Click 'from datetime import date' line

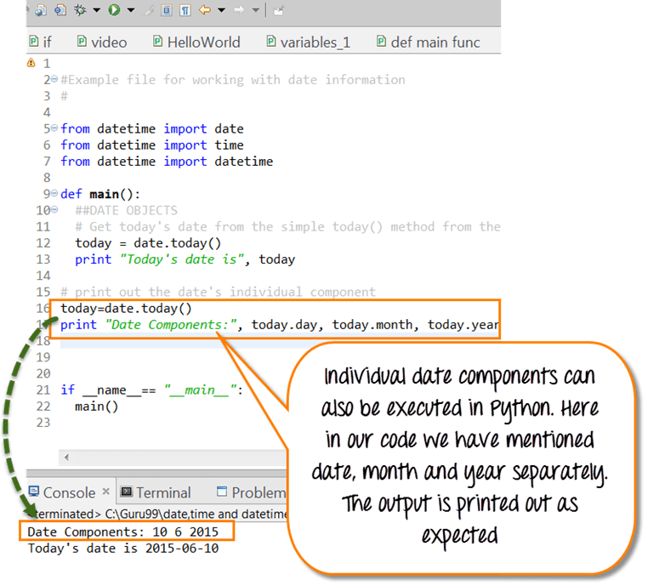152,128
